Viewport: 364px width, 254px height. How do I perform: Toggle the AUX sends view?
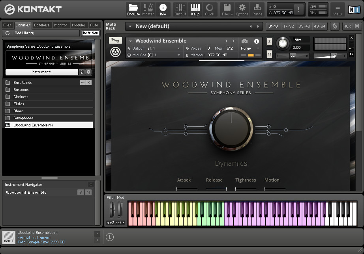(347, 26)
